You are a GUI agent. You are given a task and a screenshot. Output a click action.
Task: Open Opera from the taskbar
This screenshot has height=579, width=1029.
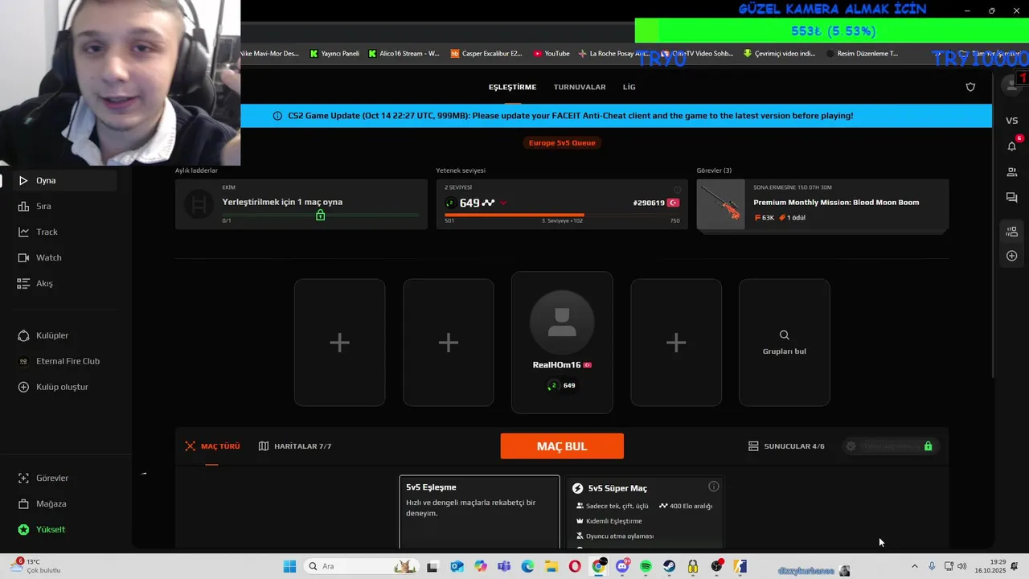575,566
